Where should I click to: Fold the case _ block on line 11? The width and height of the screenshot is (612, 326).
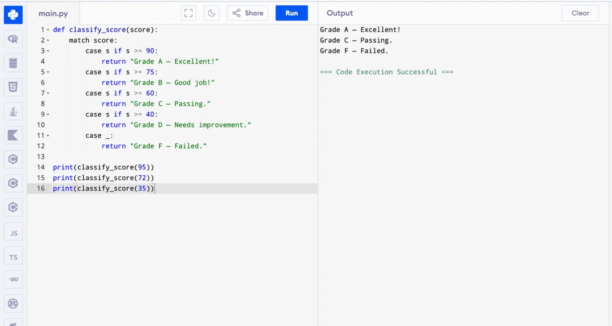point(48,136)
